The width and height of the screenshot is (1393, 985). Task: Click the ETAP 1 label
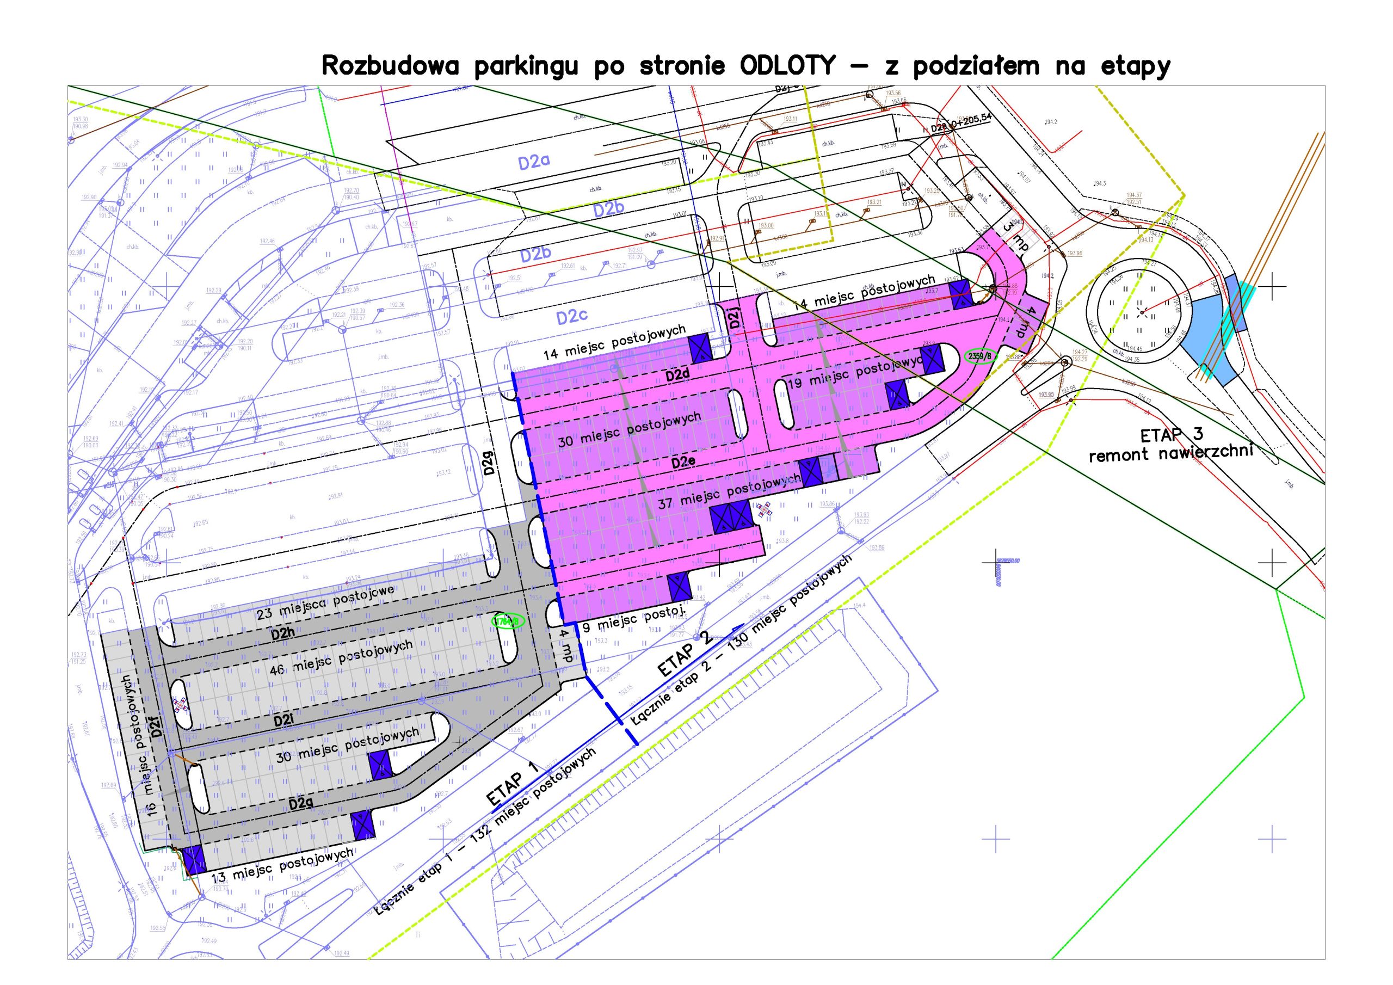(513, 784)
